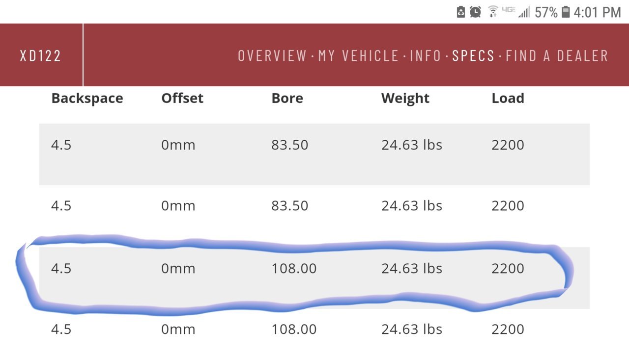Screen dimensions: 629x353
Task: Click the Load column header
Action: coord(508,98)
